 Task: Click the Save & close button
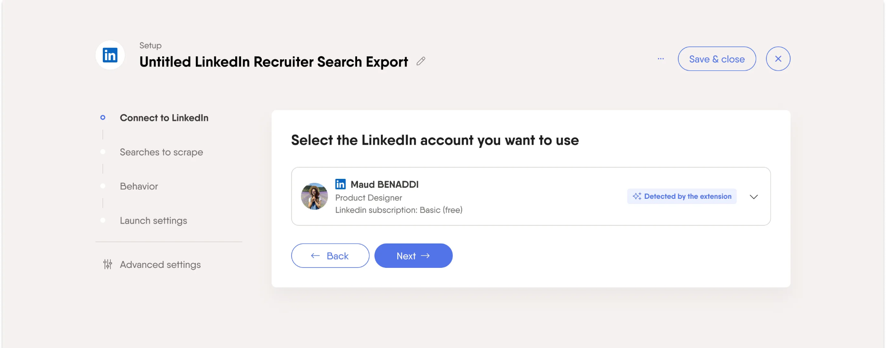[717, 59]
